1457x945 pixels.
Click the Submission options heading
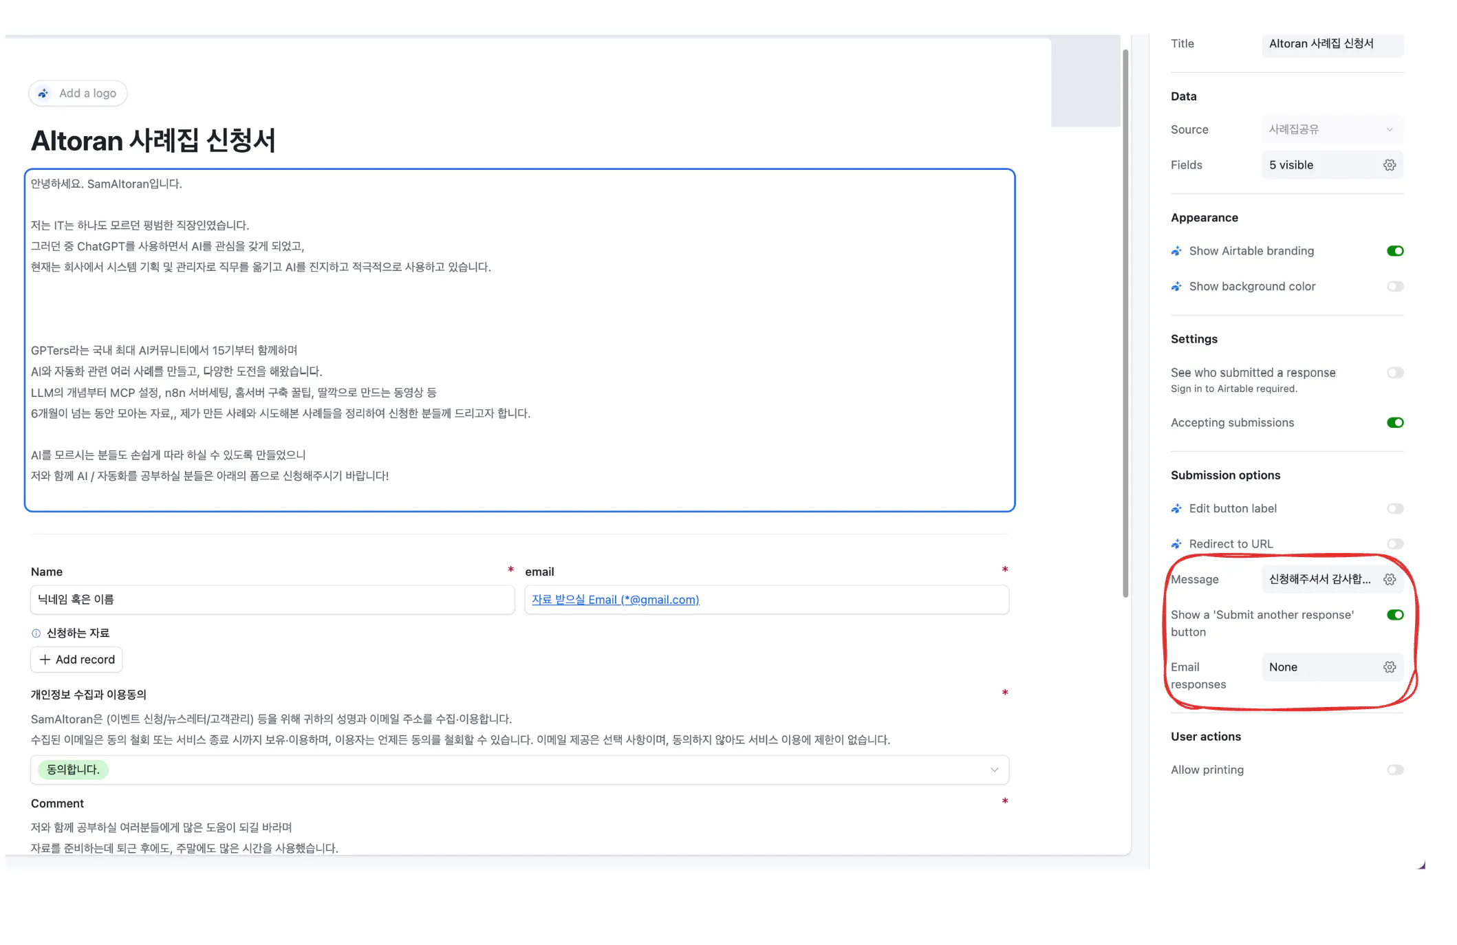point(1225,475)
